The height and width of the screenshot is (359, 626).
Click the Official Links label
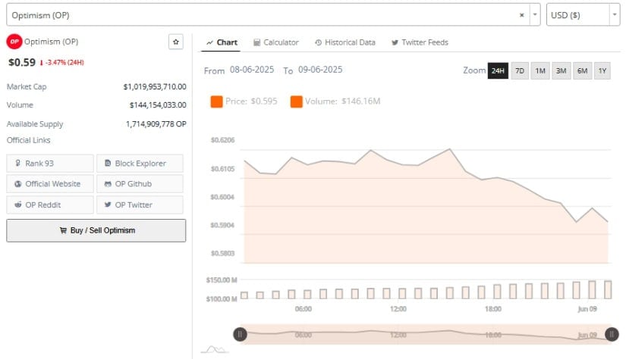coord(28,140)
